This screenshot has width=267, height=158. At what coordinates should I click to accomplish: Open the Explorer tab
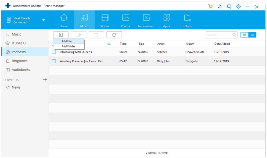(x=187, y=20)
